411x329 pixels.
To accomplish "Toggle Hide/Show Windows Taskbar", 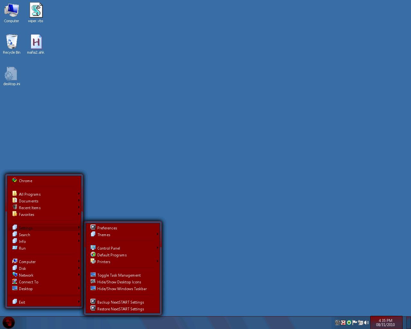I will (122, 289).
